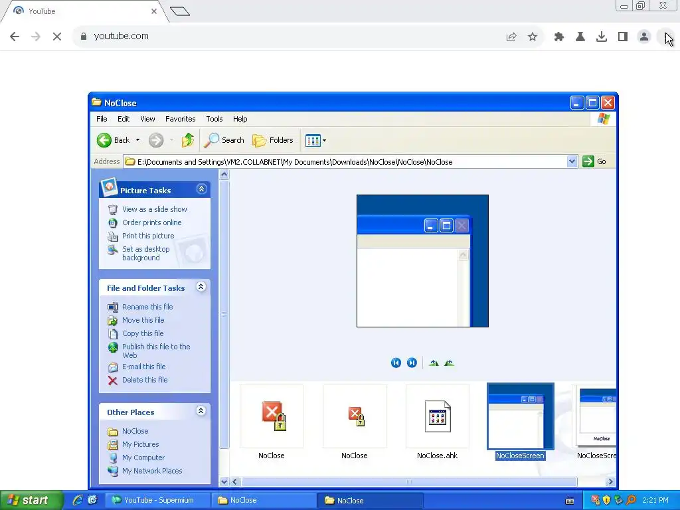Rotate picture clockwise
Image resolution: width=680 pixels, height=510 pixels.
click(x=434, y=363)
